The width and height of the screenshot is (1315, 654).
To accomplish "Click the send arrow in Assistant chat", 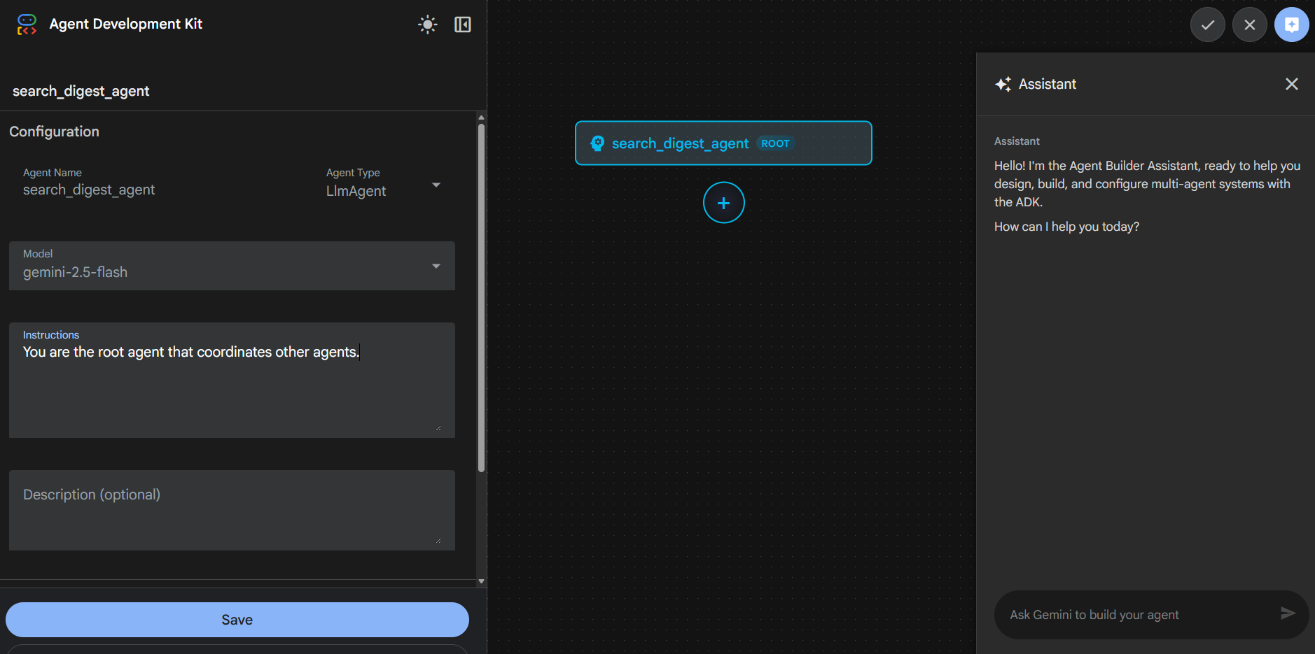I will coord(1287,613).
